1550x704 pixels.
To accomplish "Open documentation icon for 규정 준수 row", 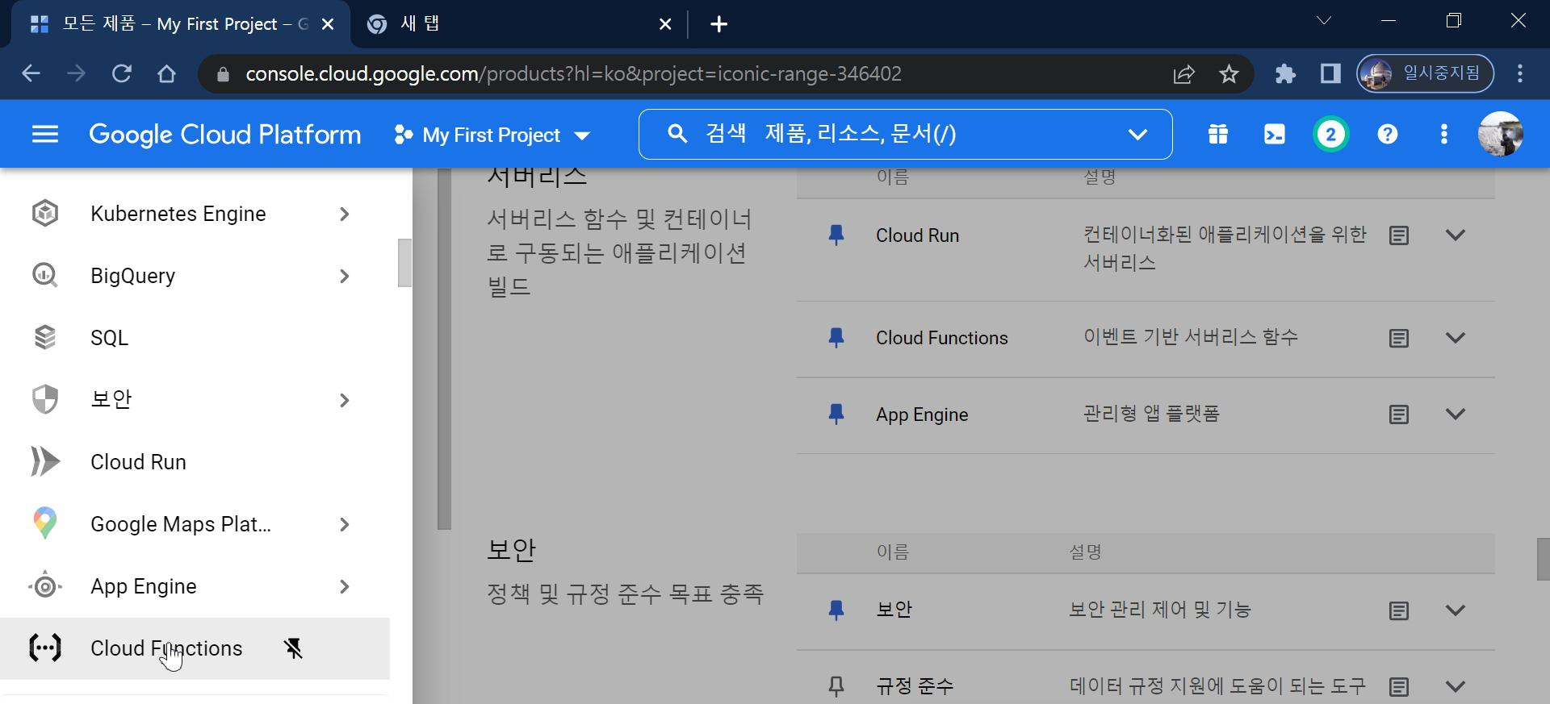I will tap(1399, 687).
